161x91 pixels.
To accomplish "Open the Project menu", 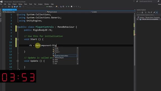I will 15,4.
